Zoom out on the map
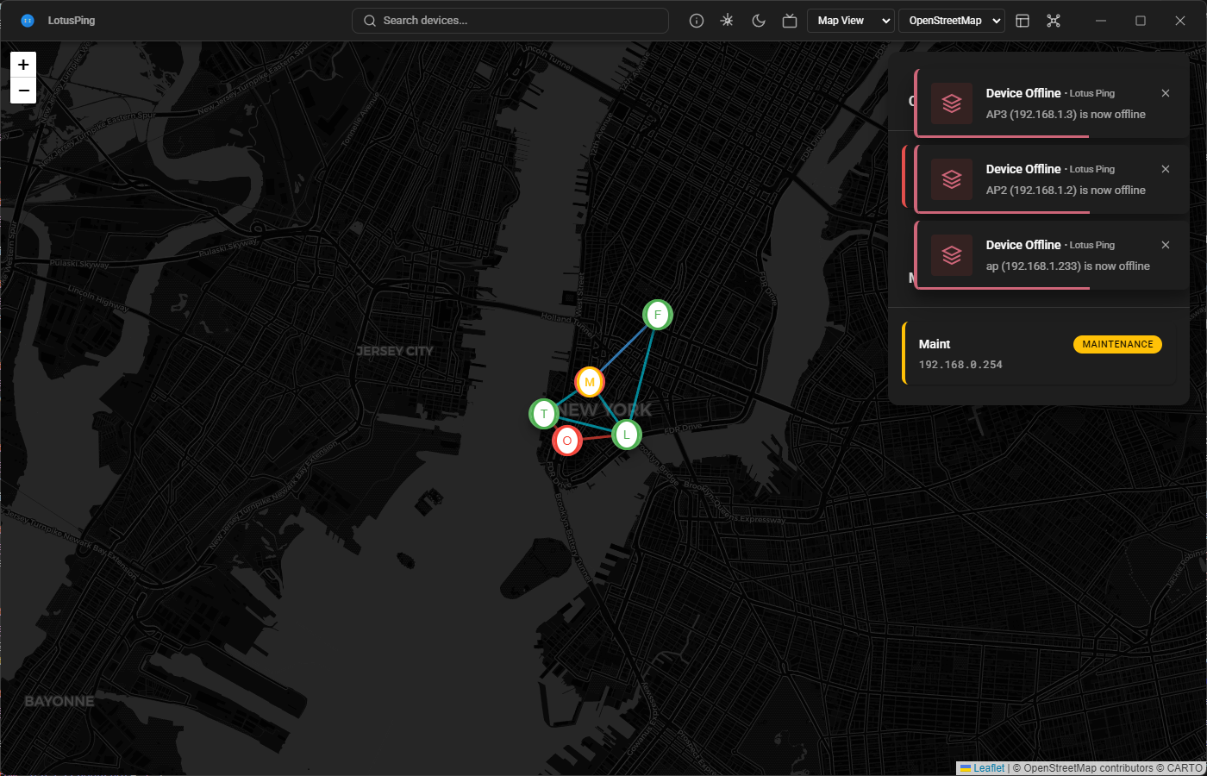Viewport: 1207px width, 776px height. coord(23,91)
